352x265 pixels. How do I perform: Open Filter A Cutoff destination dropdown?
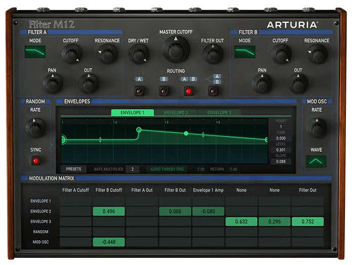click(x=76, y=190)
